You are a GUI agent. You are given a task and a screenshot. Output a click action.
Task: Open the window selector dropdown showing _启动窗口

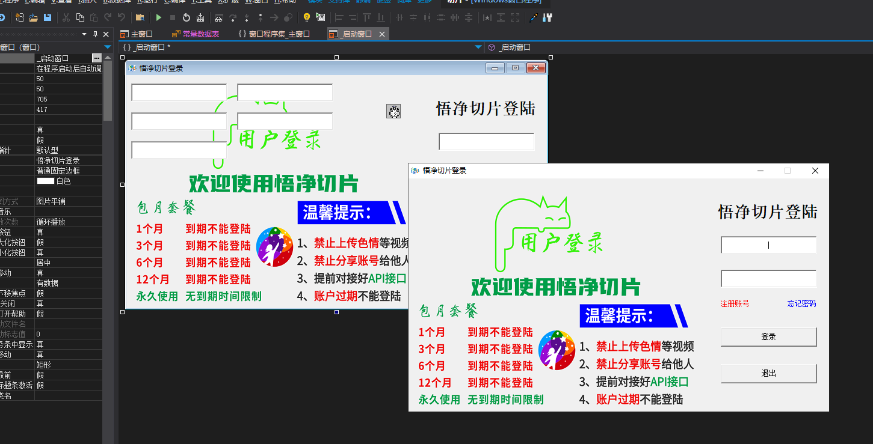click(478, 47)
